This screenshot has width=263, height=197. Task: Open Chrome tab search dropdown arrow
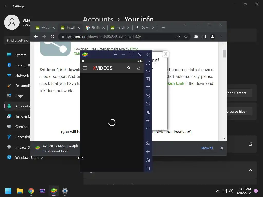click(x=185, y=25)
